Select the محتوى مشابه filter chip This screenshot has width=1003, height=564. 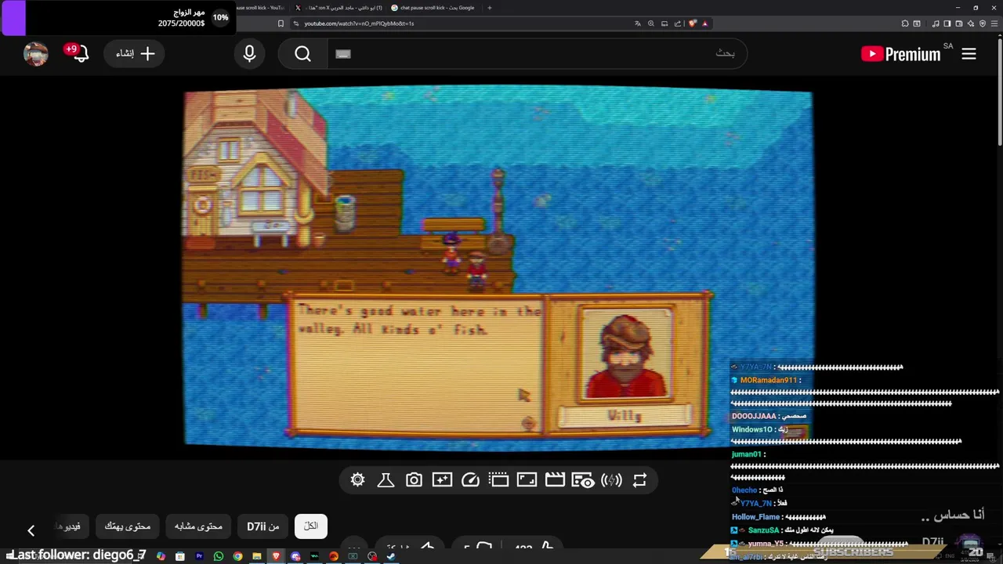click(x=199, y=526)
